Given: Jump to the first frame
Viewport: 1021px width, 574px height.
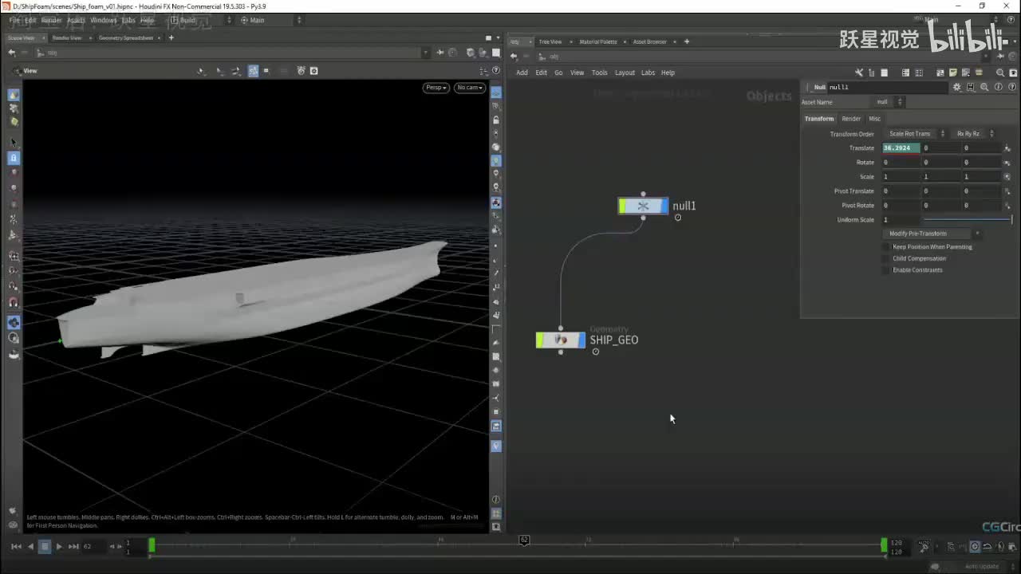Looking at the screenshot, I should [x=16, y=546].
